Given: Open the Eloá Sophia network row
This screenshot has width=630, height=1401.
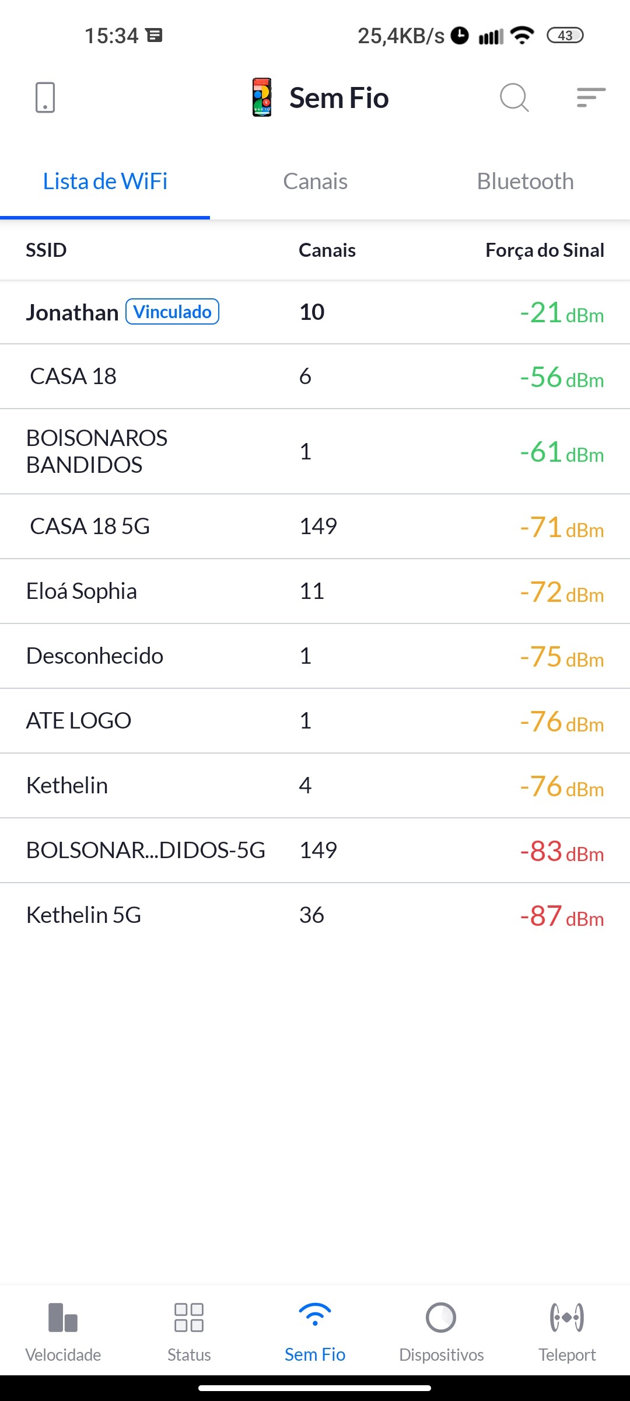Looking at the screenshot, I should (82, 591).
